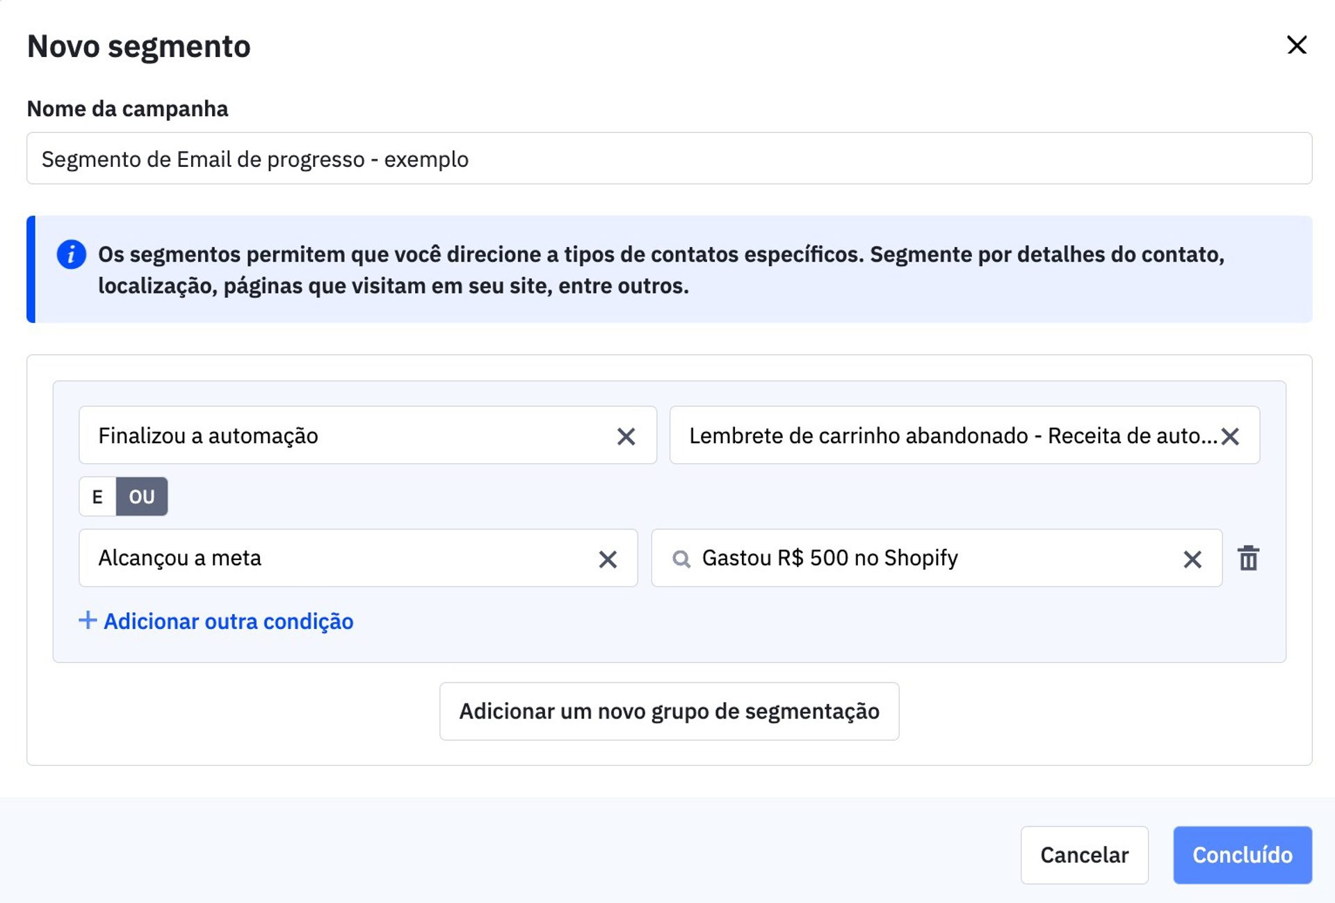Clear the 'Alcançou a meta' condition
Viewport: 1335px width, 903px height.
(608, 559)
